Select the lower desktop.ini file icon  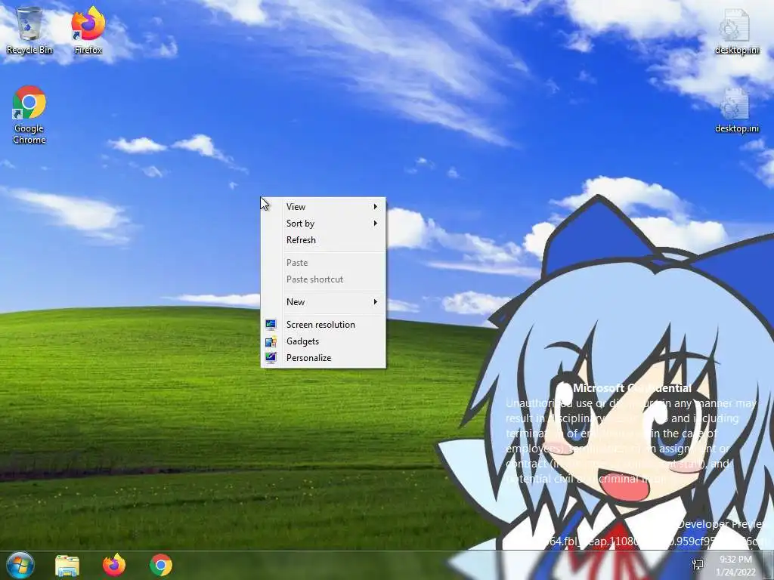pyautogui.click(x=736, y=110)
